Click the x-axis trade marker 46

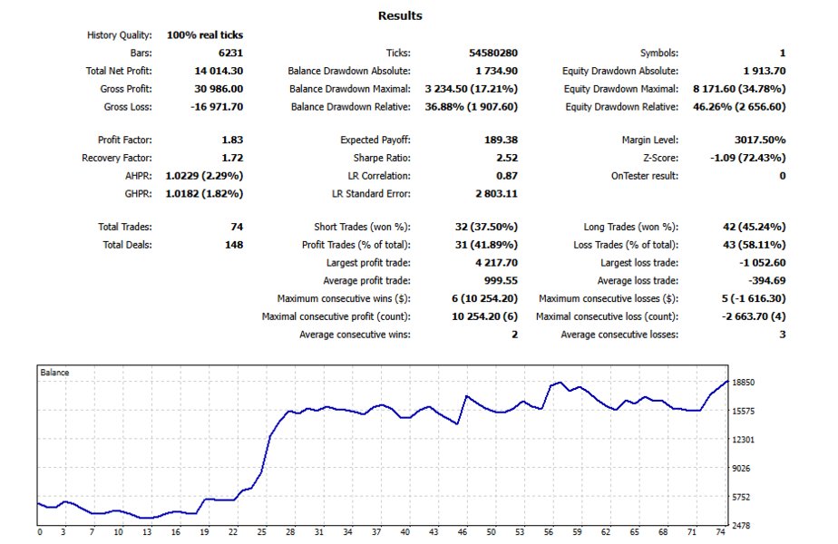463,531
